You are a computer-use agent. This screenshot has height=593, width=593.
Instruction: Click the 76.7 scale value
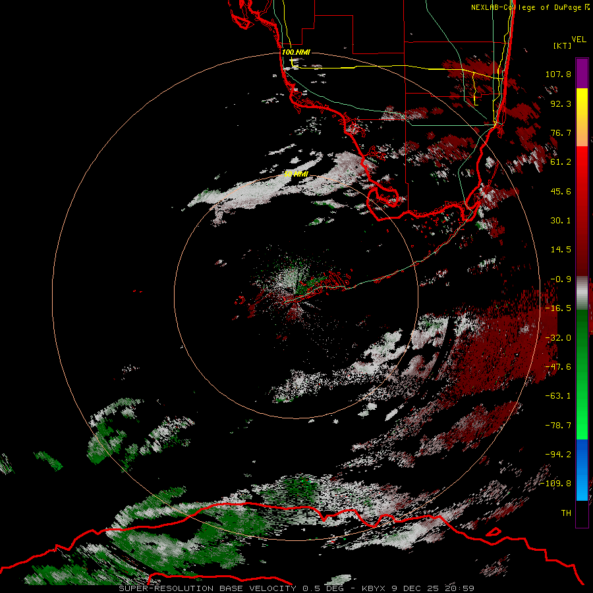561,132
